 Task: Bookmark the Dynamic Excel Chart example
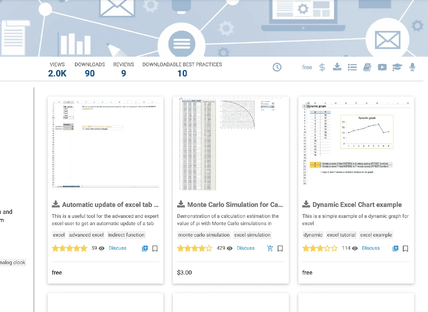(406, 249)
